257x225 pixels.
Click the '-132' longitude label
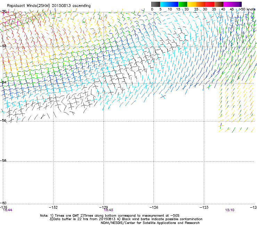click(x=53, y=207)
